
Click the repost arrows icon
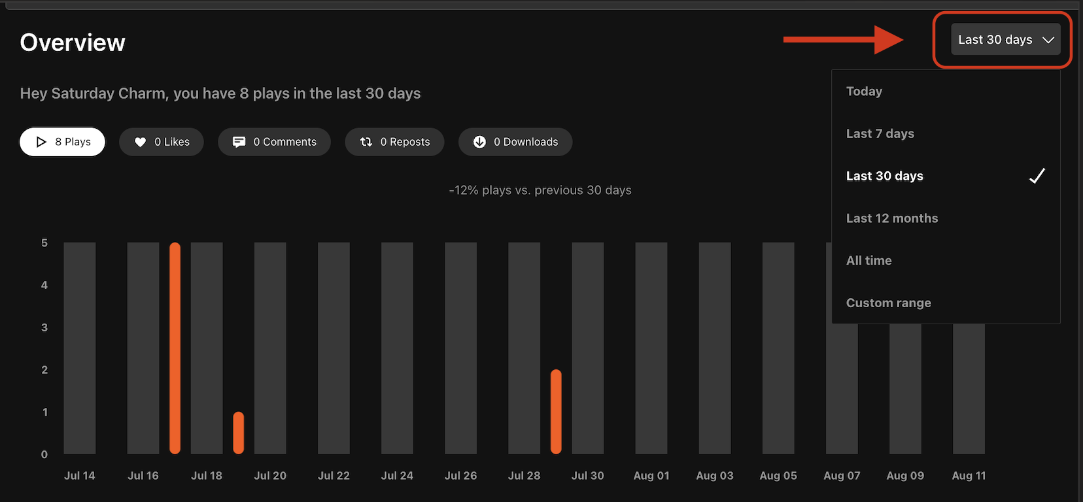pos(366,142)
